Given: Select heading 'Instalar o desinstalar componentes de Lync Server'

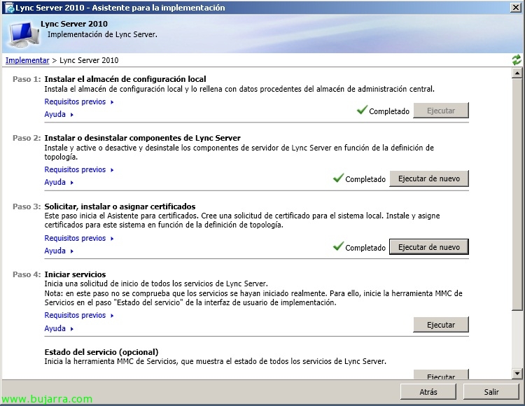Looking at the screenshot, I should coord(142,138).
